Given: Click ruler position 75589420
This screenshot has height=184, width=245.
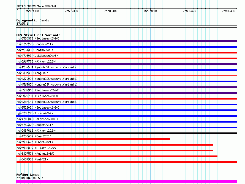Looking at the screenshot, I should 190,11.
